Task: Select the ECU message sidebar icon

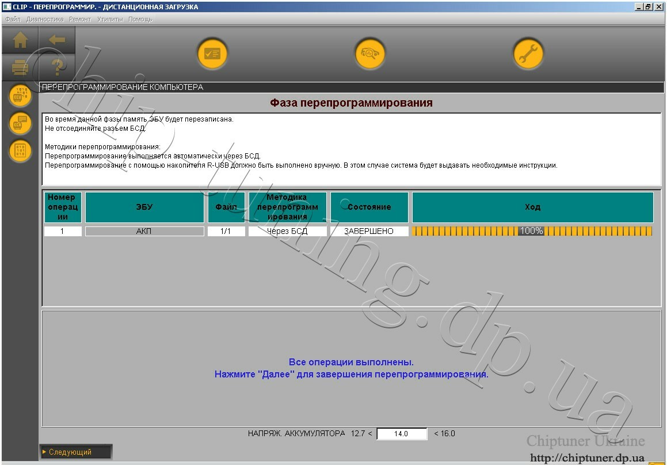Action: (20, 123)
